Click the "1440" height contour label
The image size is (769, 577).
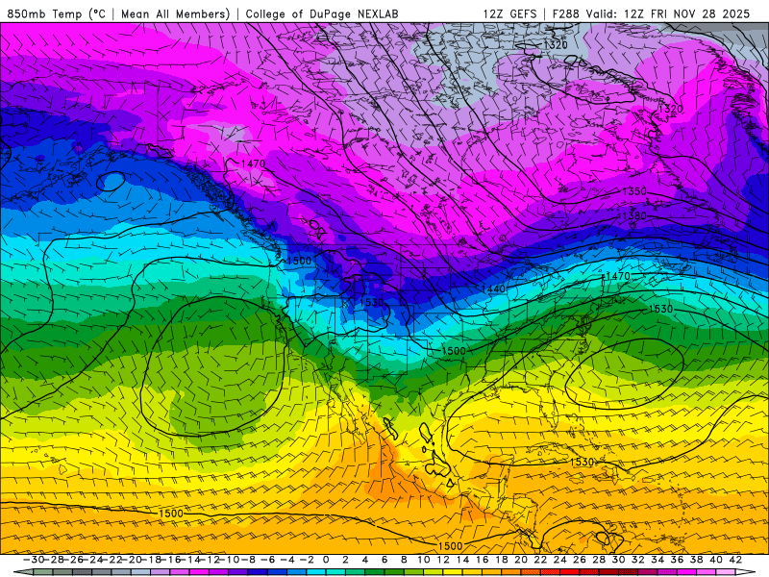pyautogui.click(x=493, y=288)
